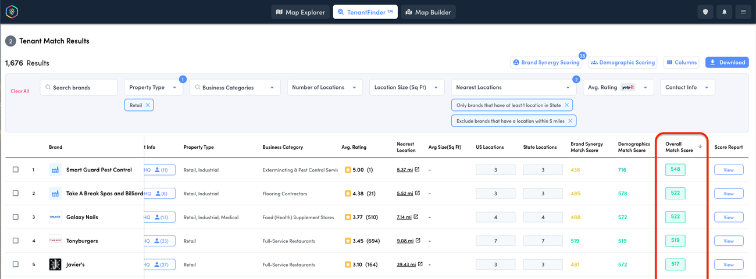Viewport: 756px width, 279px height.
Task: Open external link icon beside 9.08 mi
Action: pyautogui.click(x=418, y=240)
